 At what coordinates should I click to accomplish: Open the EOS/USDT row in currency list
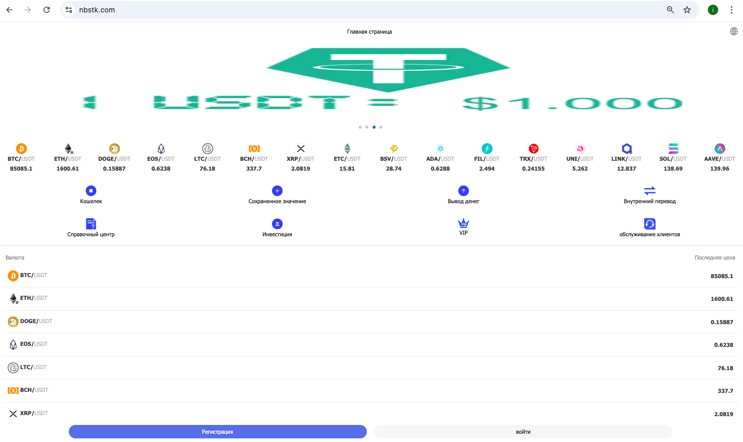(x=371, y=345)
